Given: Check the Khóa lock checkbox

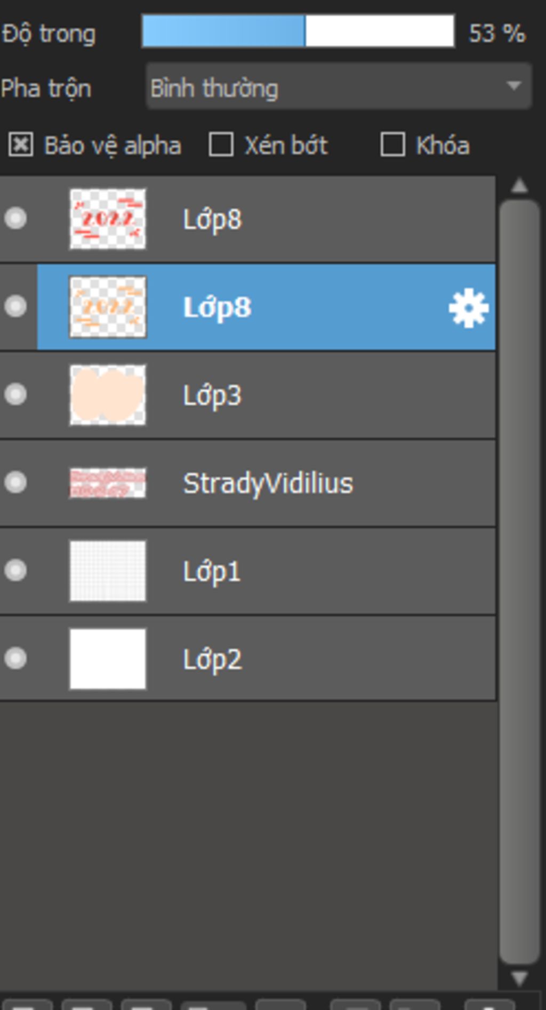Looking at the screenshot, I should tap(392, 145).
